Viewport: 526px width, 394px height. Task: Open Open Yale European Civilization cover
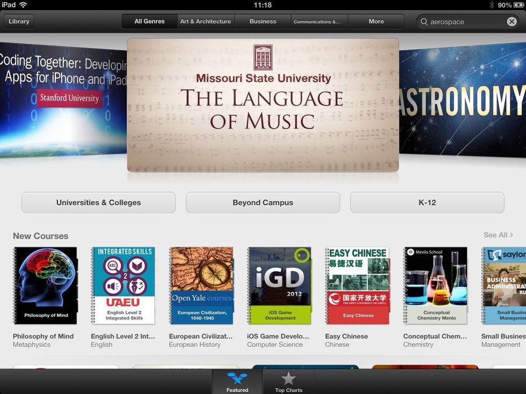tap(201, 285)
